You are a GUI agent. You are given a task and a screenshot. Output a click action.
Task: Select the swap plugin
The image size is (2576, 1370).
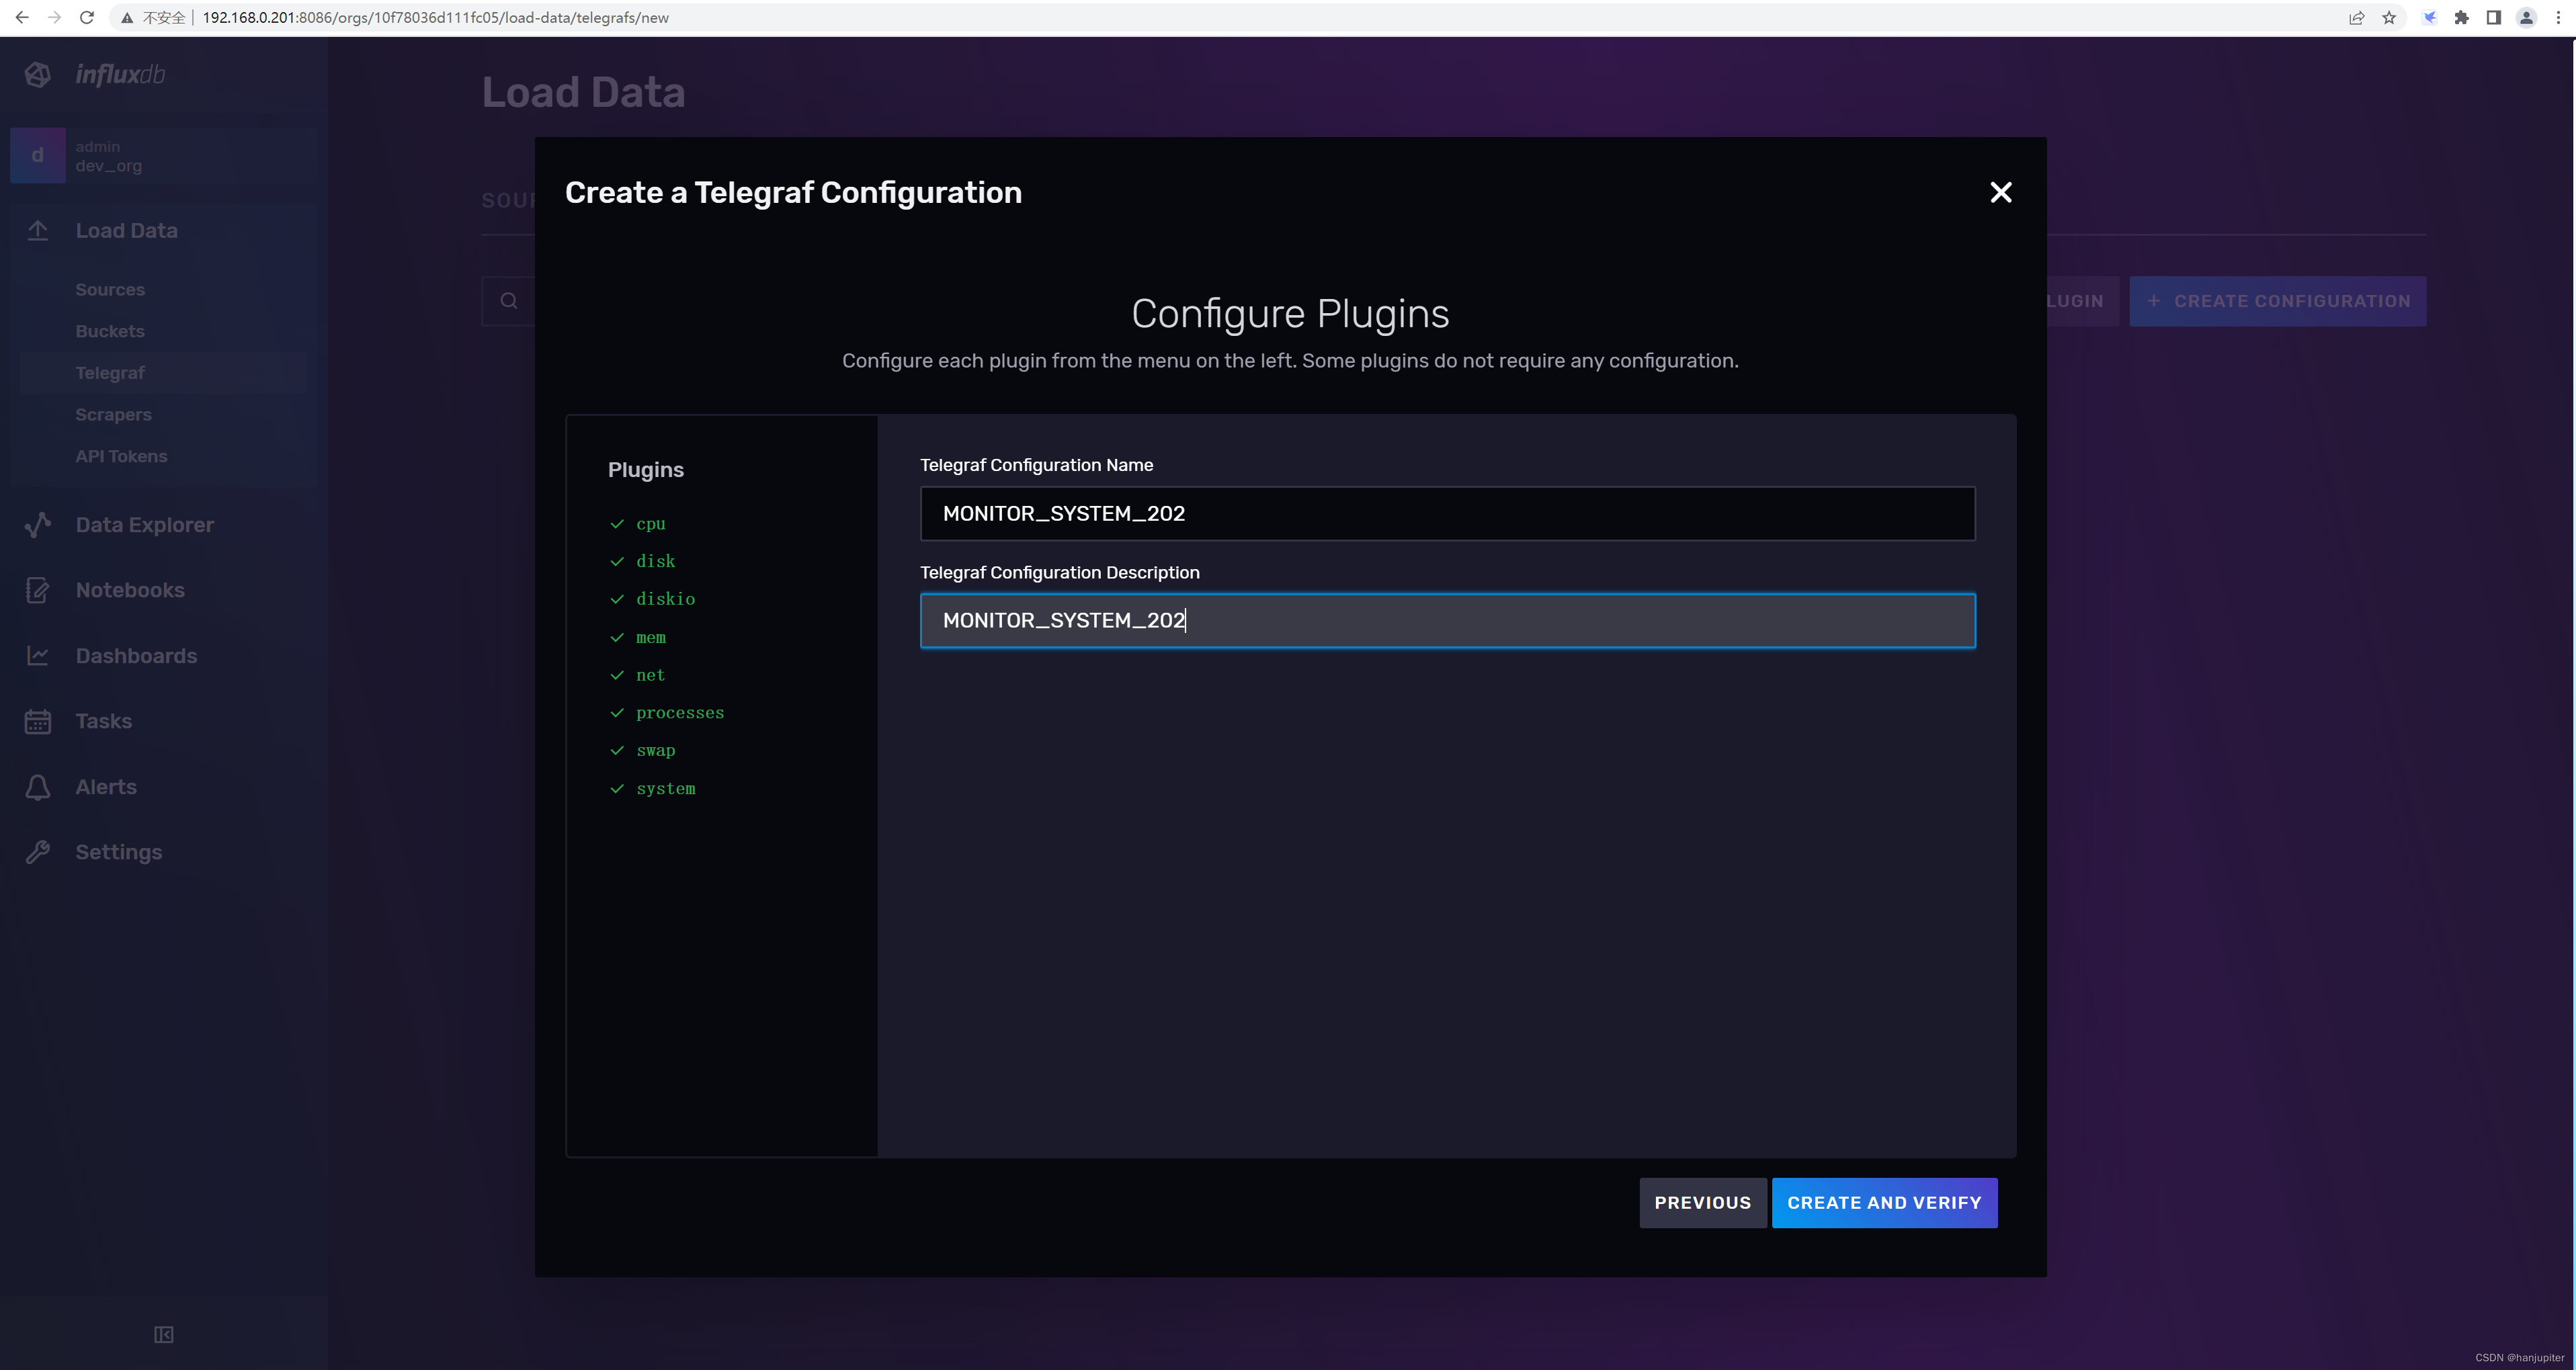click(x=655, y=750)
